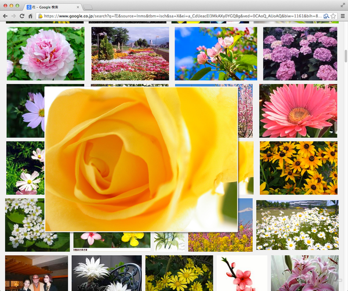The width and height of the screenshot is (348, 291).
Task: Open the apple blossom blue sky thumbnail
Action: (x=216, y=54)
